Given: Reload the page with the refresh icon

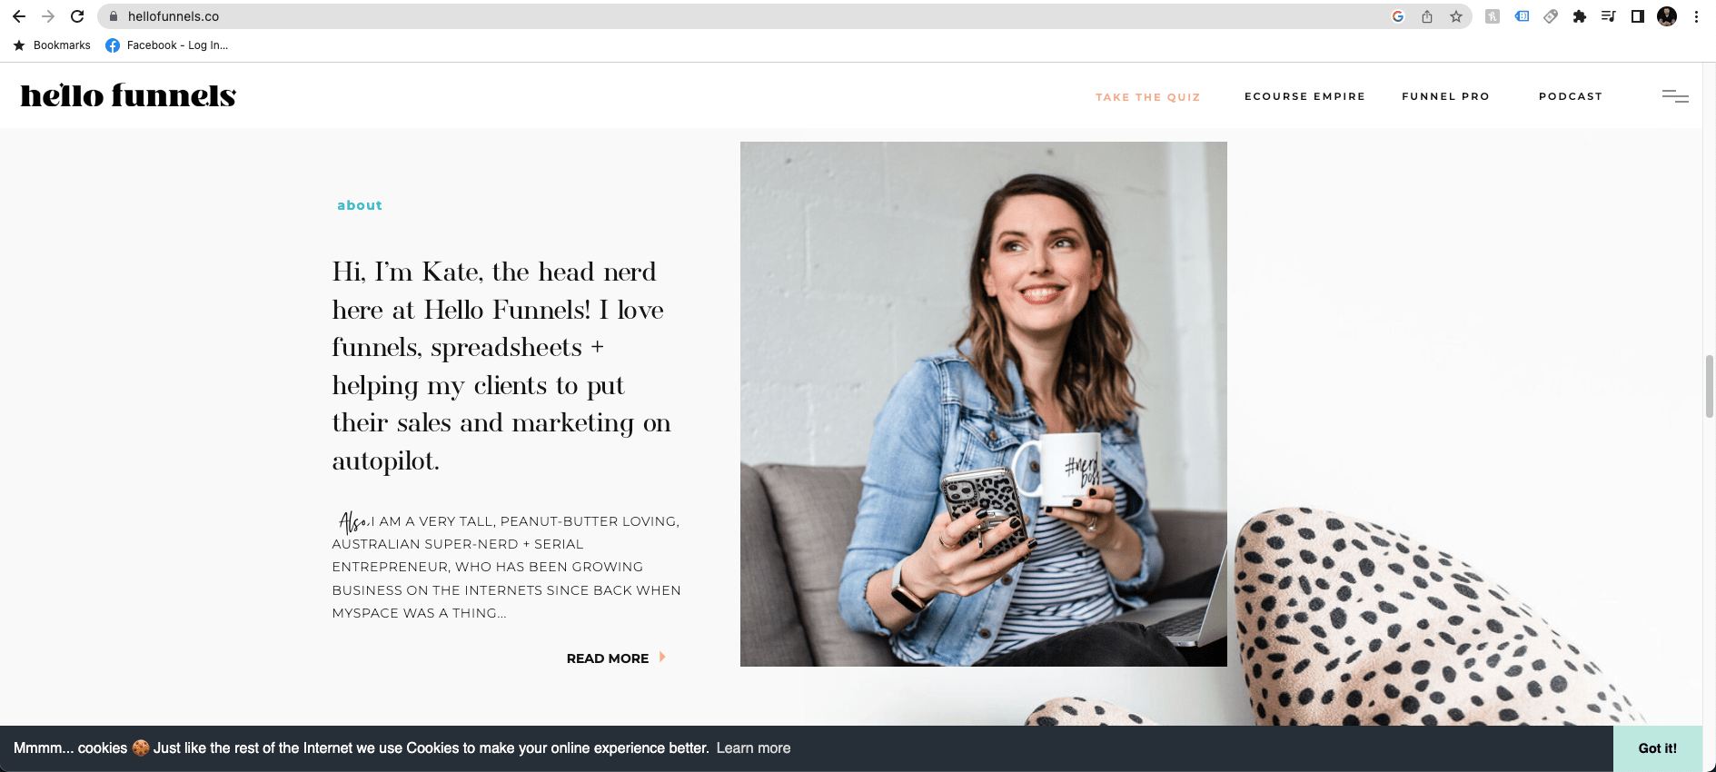Looking at the screenshot, I should 77,16.
